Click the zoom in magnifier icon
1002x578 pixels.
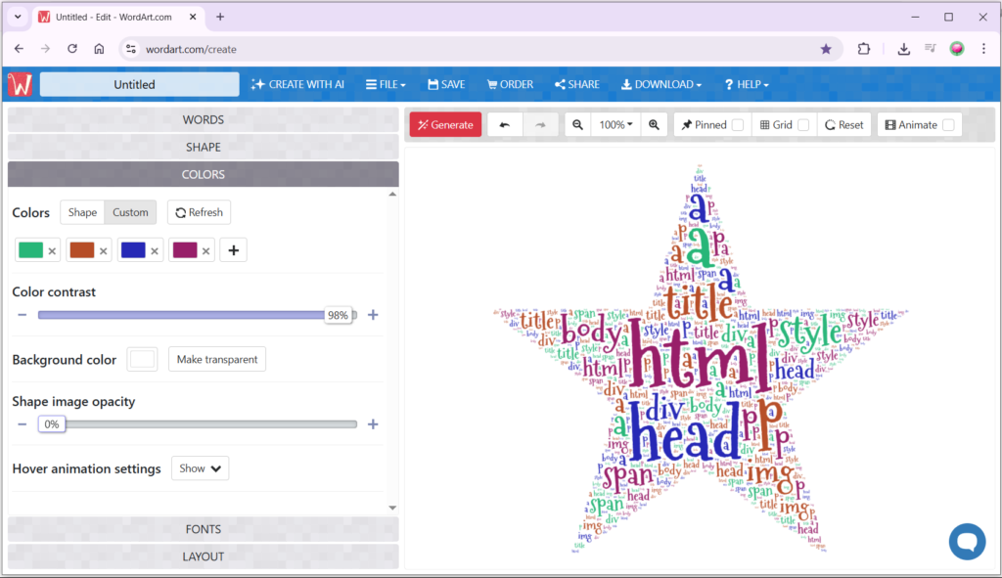(x=654, y=125)
